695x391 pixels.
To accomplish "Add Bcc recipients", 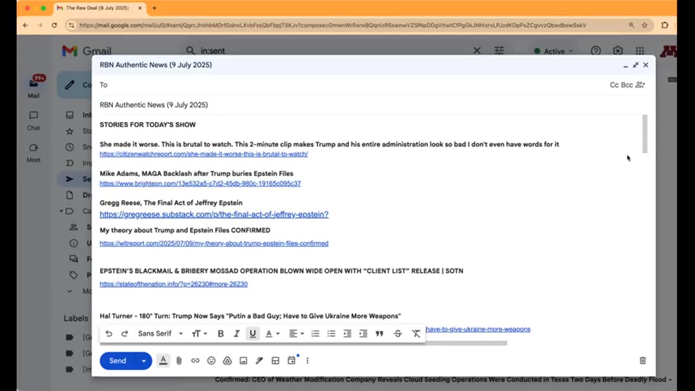I will click(627, 85).
